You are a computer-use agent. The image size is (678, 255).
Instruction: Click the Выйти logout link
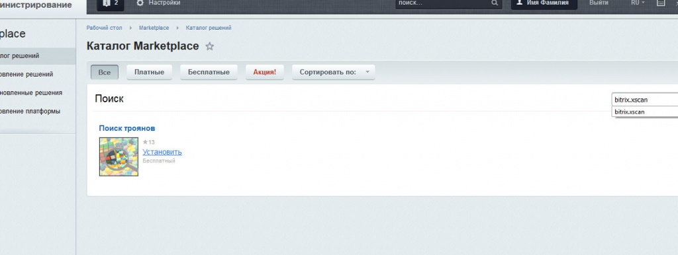[599, 3]
